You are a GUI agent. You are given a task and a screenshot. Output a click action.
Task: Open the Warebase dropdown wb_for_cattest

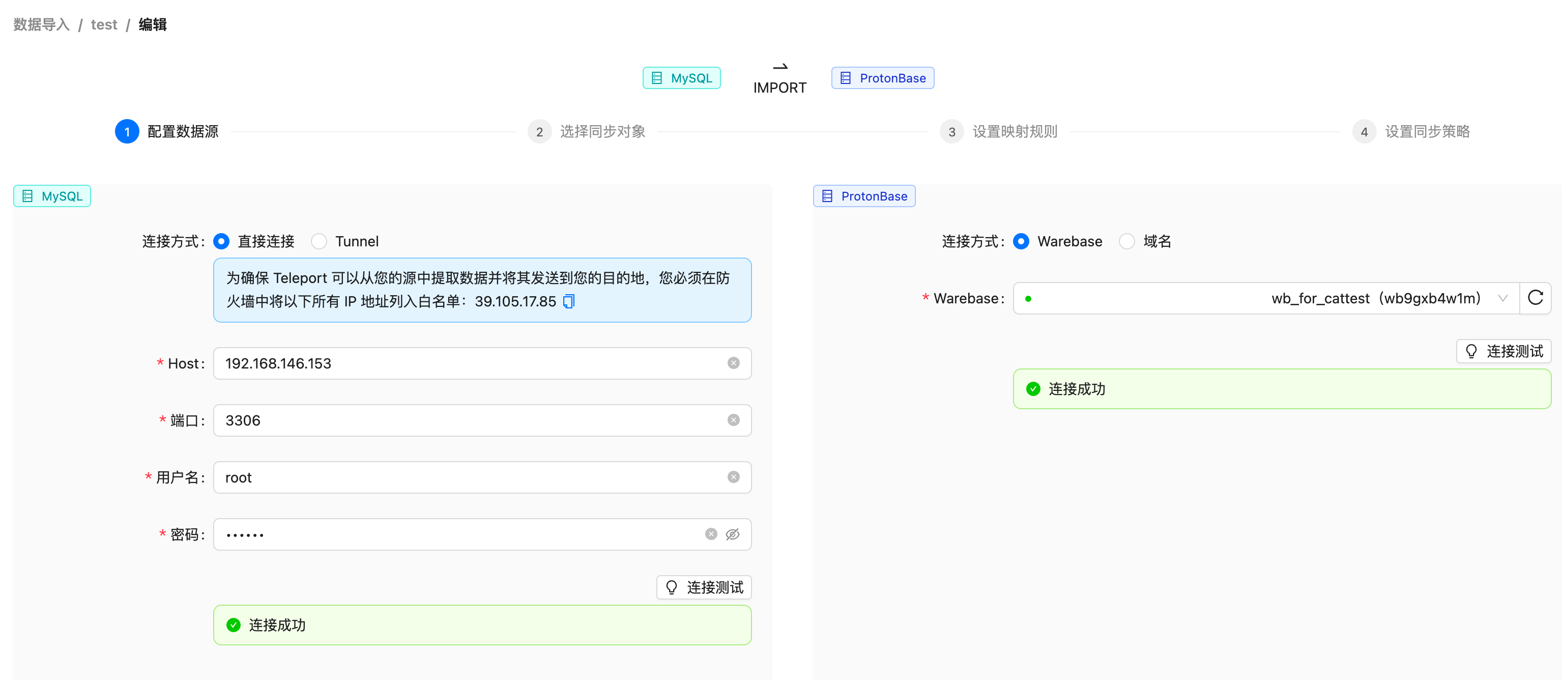tap(1266, 298)
